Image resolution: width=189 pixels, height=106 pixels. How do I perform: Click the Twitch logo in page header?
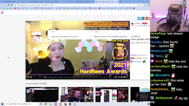pos(2,12)
